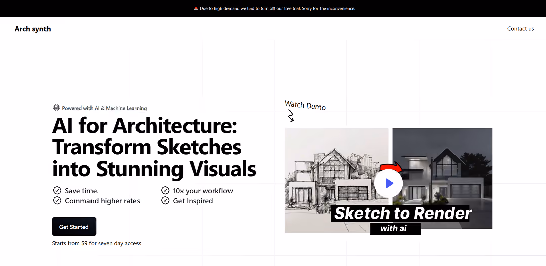Open the Contact us link
Image resolution: width=546 pixels, height=266 pixels.
(x=520, y=28)
